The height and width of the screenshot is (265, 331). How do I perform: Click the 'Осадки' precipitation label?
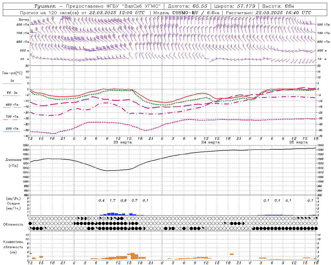tap(13, 203)
